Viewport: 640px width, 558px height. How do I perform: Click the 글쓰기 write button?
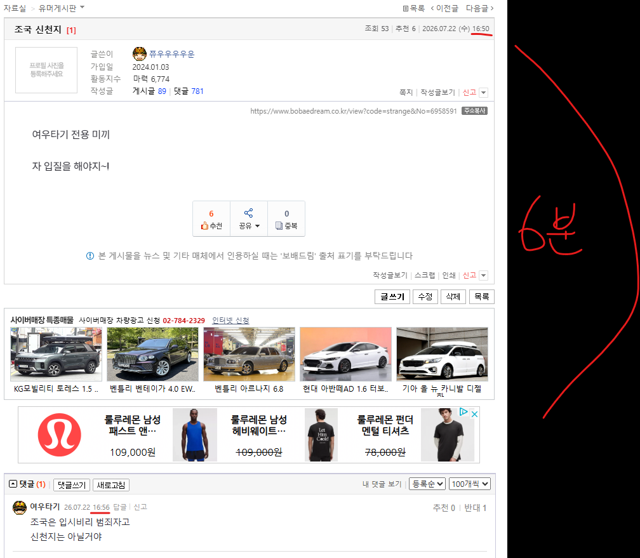[392, 296]
